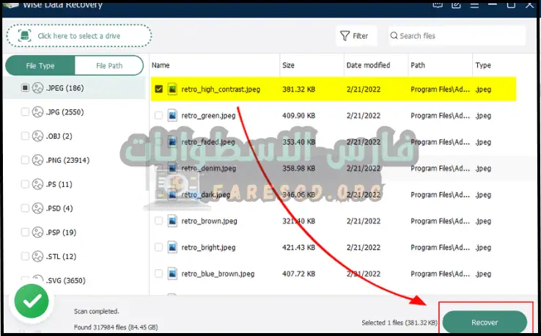This screenshot has height=336, width=541.
Task: Tick the .JPG (2550) category checkbox
Action: (x=26, y=112)
